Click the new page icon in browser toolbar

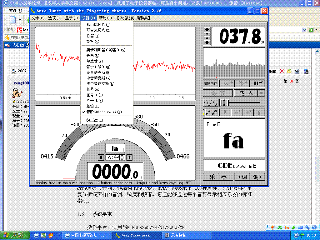coord(13,20)
